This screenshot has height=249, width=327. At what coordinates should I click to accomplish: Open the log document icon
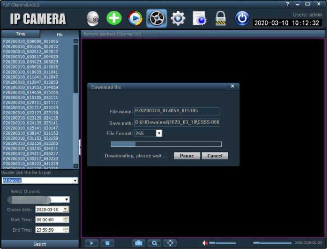pos(200,19)
